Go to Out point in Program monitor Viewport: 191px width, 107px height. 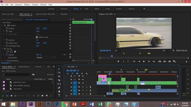[x=154, y=61]
